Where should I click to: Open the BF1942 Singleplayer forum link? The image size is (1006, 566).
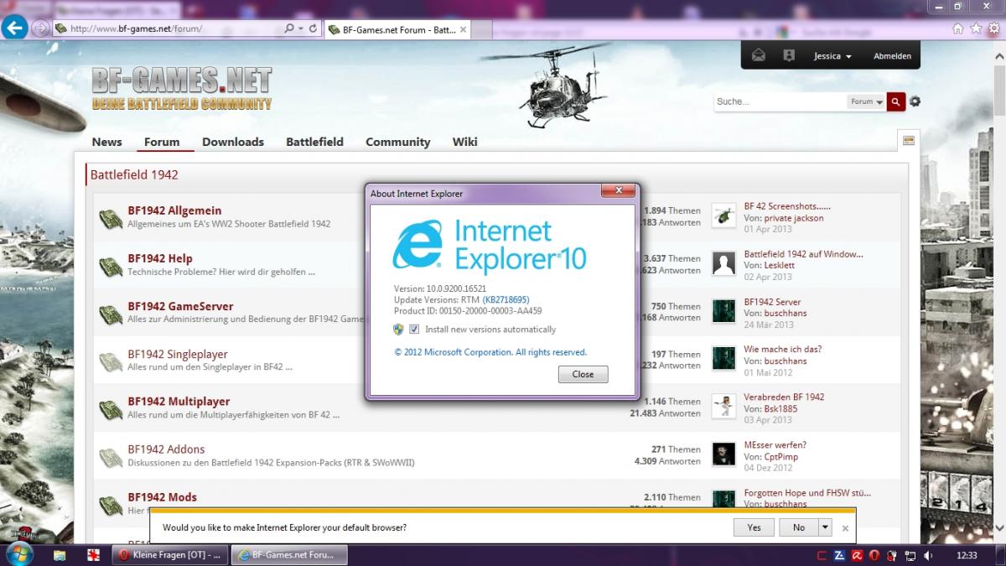(178, 354)
